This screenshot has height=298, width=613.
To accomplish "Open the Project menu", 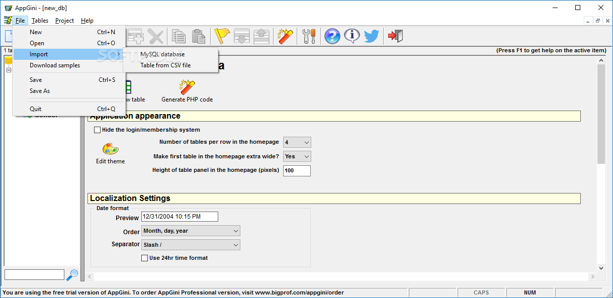I will coord(64,21).
